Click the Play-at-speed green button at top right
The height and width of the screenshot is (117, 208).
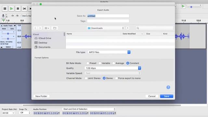coord(183,6)
